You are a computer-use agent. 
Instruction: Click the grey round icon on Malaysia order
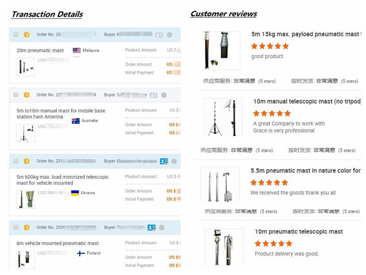(x=169, y=35)
